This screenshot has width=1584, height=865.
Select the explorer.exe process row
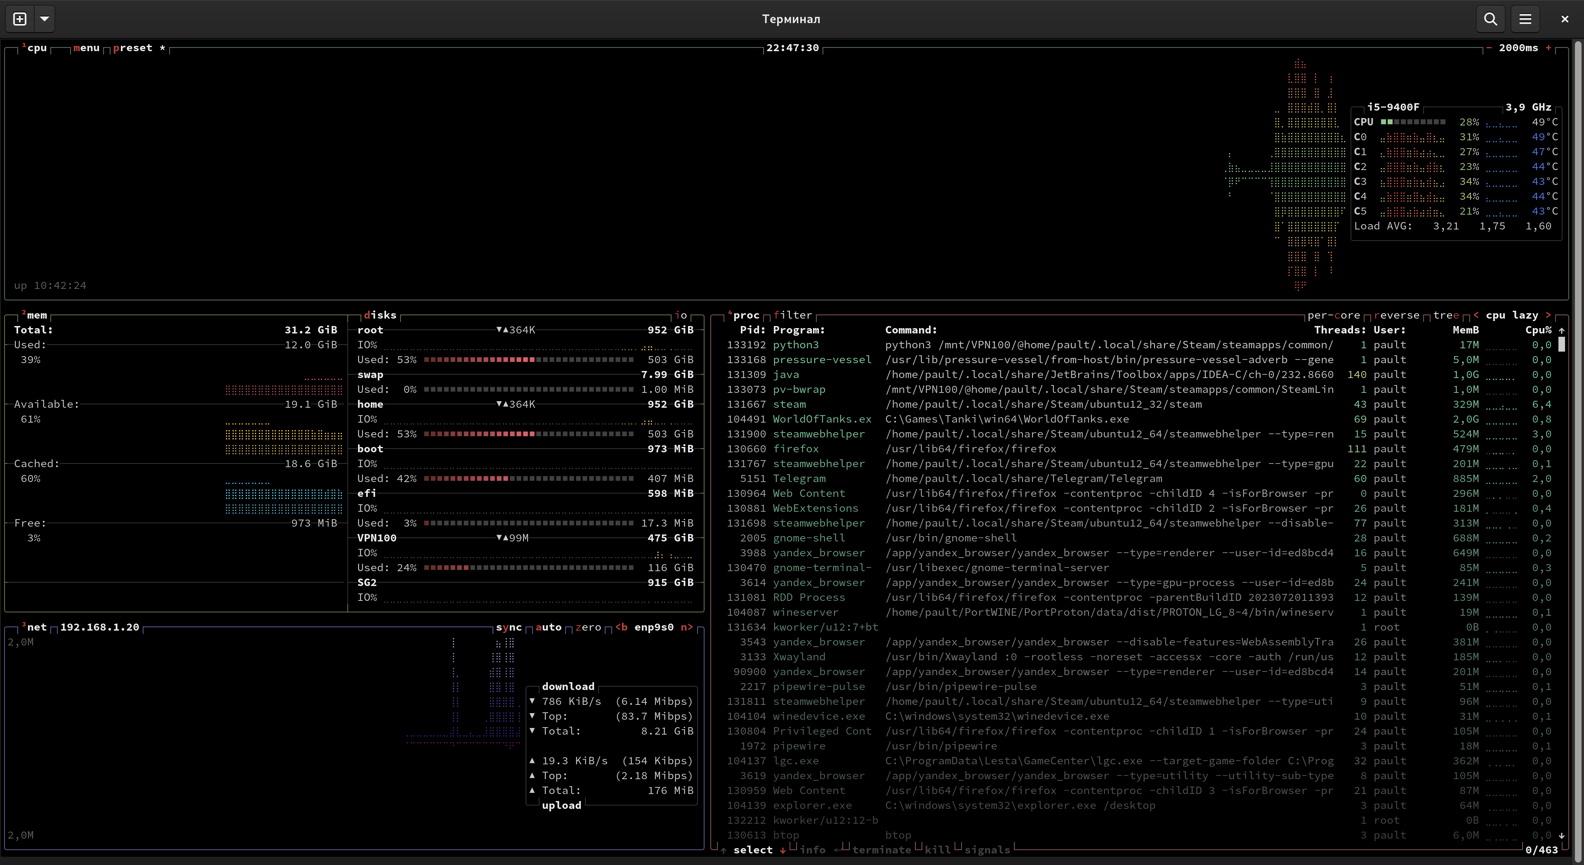click(1139, 805)
